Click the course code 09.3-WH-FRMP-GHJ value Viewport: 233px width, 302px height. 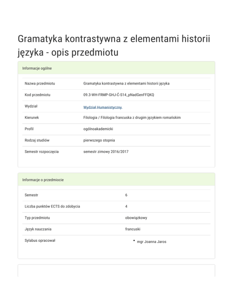point(119,95)
